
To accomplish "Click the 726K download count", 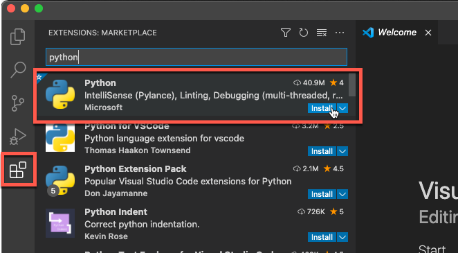I will [311, 212].
